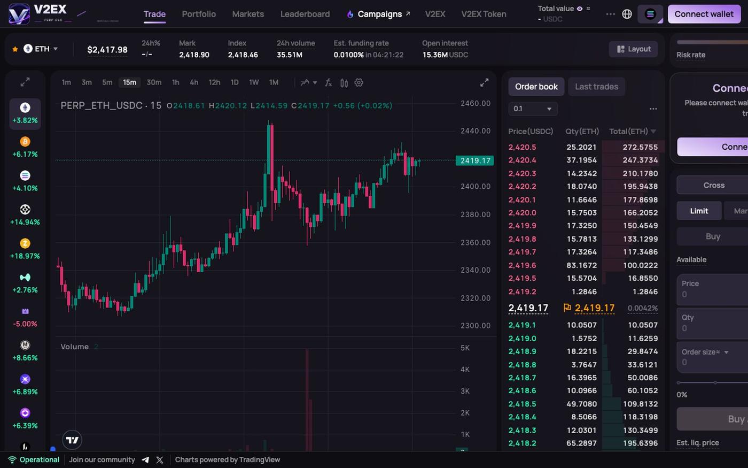Open the Solana network selector
The height and width of the screenshot is (468, 748).
pyautogui.click(x=650, y=14)
